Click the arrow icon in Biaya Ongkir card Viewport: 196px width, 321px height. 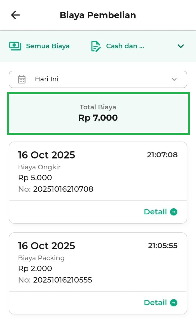174,212
